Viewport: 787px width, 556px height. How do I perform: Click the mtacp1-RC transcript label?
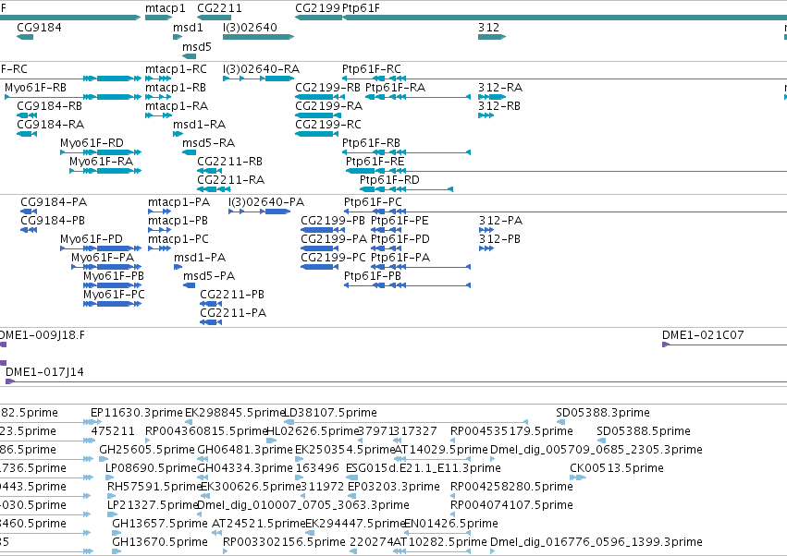coord(176,69)
